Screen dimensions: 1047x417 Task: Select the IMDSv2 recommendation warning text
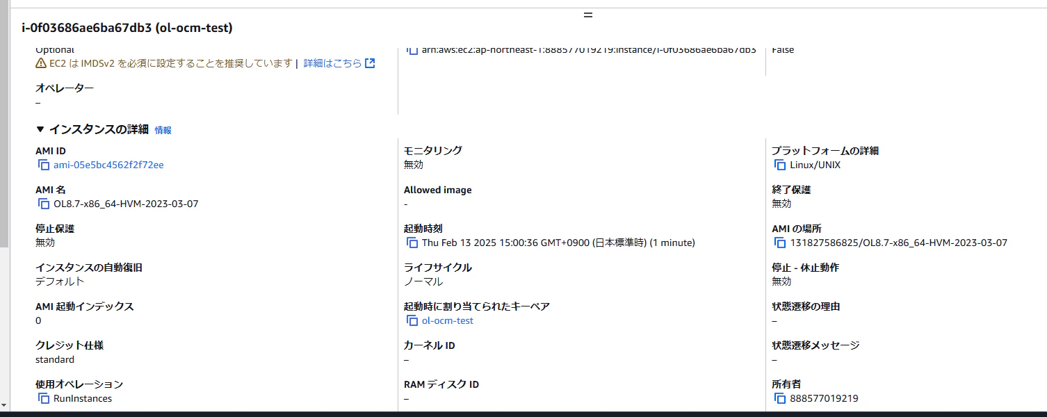coord(171,63)
